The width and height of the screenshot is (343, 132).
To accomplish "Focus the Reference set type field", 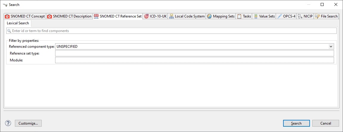I will coord(194,53).
